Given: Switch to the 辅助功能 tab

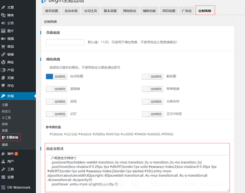Looking at the screenshot, I should tap(150, 11).
